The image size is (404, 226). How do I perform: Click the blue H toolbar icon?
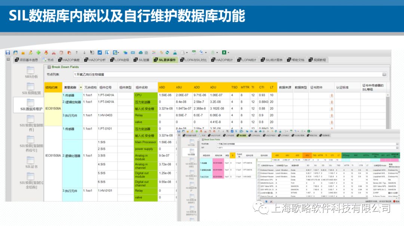click(x=100, y=52)
